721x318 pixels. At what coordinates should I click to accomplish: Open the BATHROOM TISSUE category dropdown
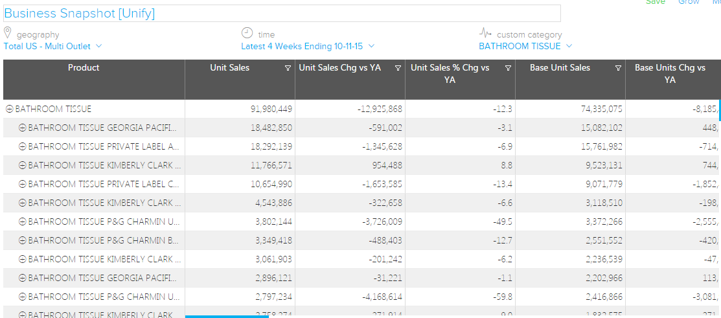[x=525, y=47]
